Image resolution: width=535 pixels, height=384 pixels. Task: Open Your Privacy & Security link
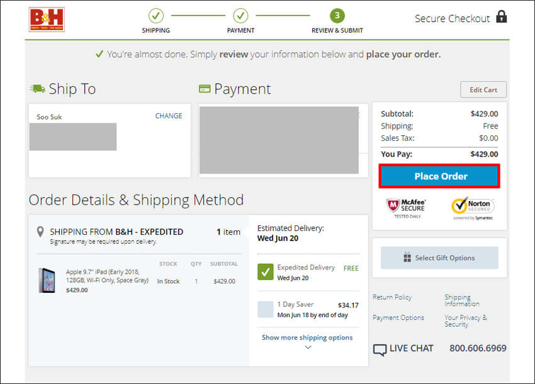465,321
